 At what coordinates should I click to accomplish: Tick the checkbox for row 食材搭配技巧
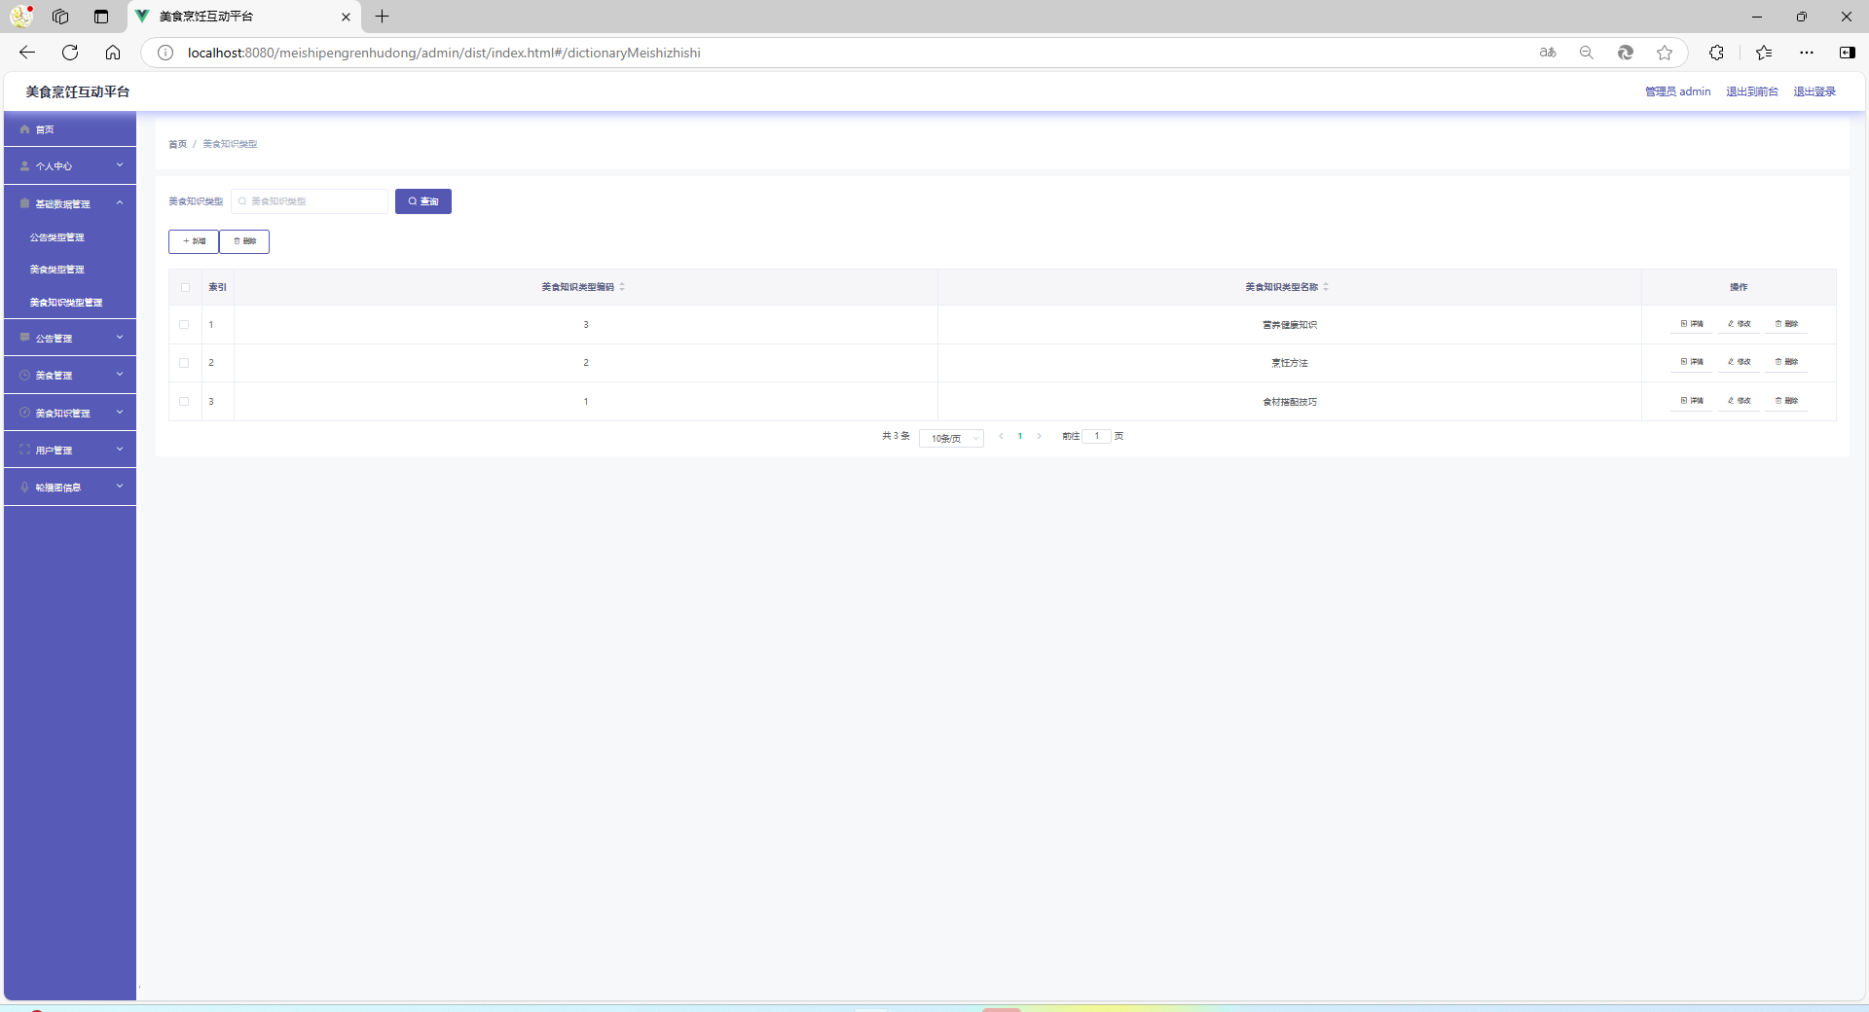coord(184,401)
